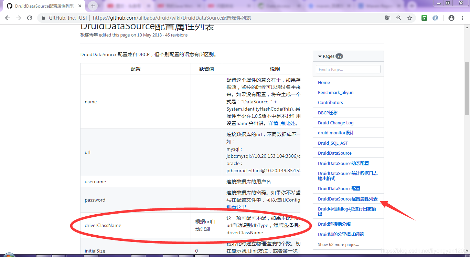Open DruidDataSource统计数据日志输出格式 page
470x257 pixels.
coord(348,176)
